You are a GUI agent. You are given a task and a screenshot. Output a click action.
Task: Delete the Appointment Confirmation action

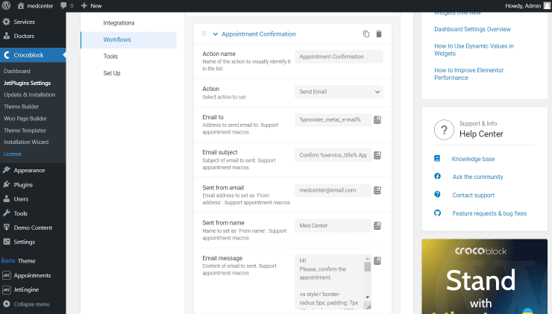click(x=379, y=34)
